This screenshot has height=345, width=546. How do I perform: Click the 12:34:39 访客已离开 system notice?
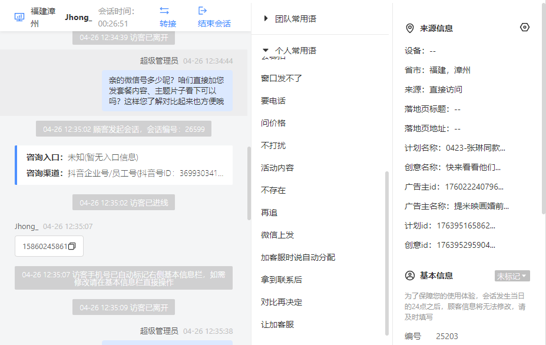tap(124, 38)
